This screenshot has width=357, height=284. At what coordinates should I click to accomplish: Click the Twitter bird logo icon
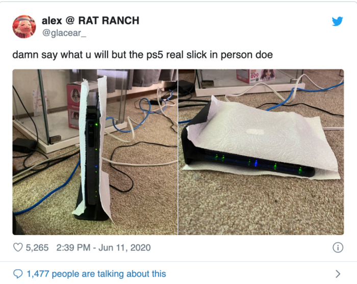pyautogui.click(x=337, y=21)
